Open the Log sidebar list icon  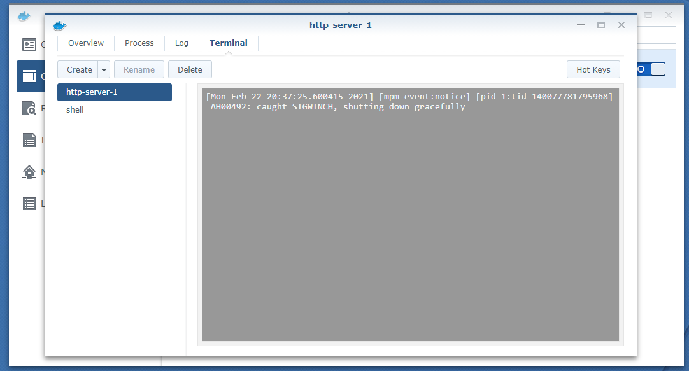29,204
